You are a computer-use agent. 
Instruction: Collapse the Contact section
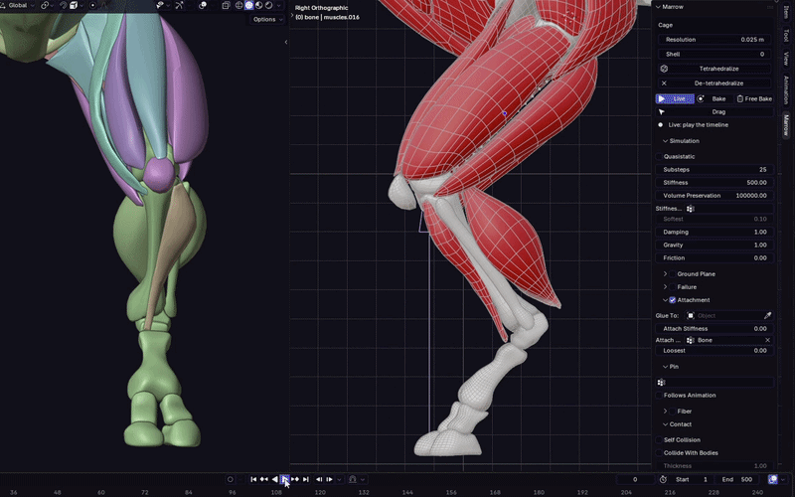pos(665,424)
